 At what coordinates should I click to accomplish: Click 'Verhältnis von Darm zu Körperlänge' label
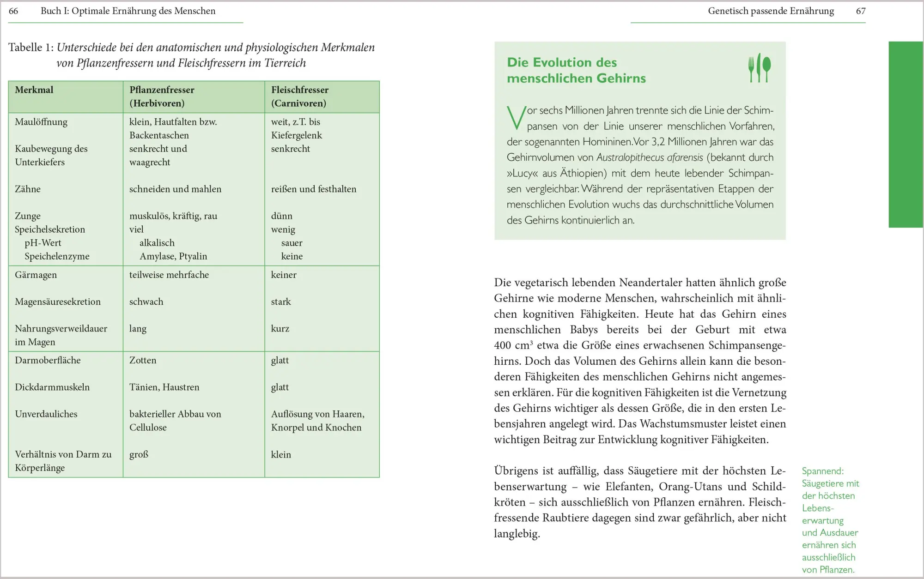(63, 461)
